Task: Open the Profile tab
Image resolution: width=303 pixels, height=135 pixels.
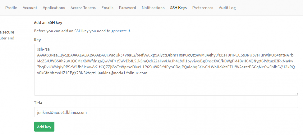Action: [x=11, y=8]
